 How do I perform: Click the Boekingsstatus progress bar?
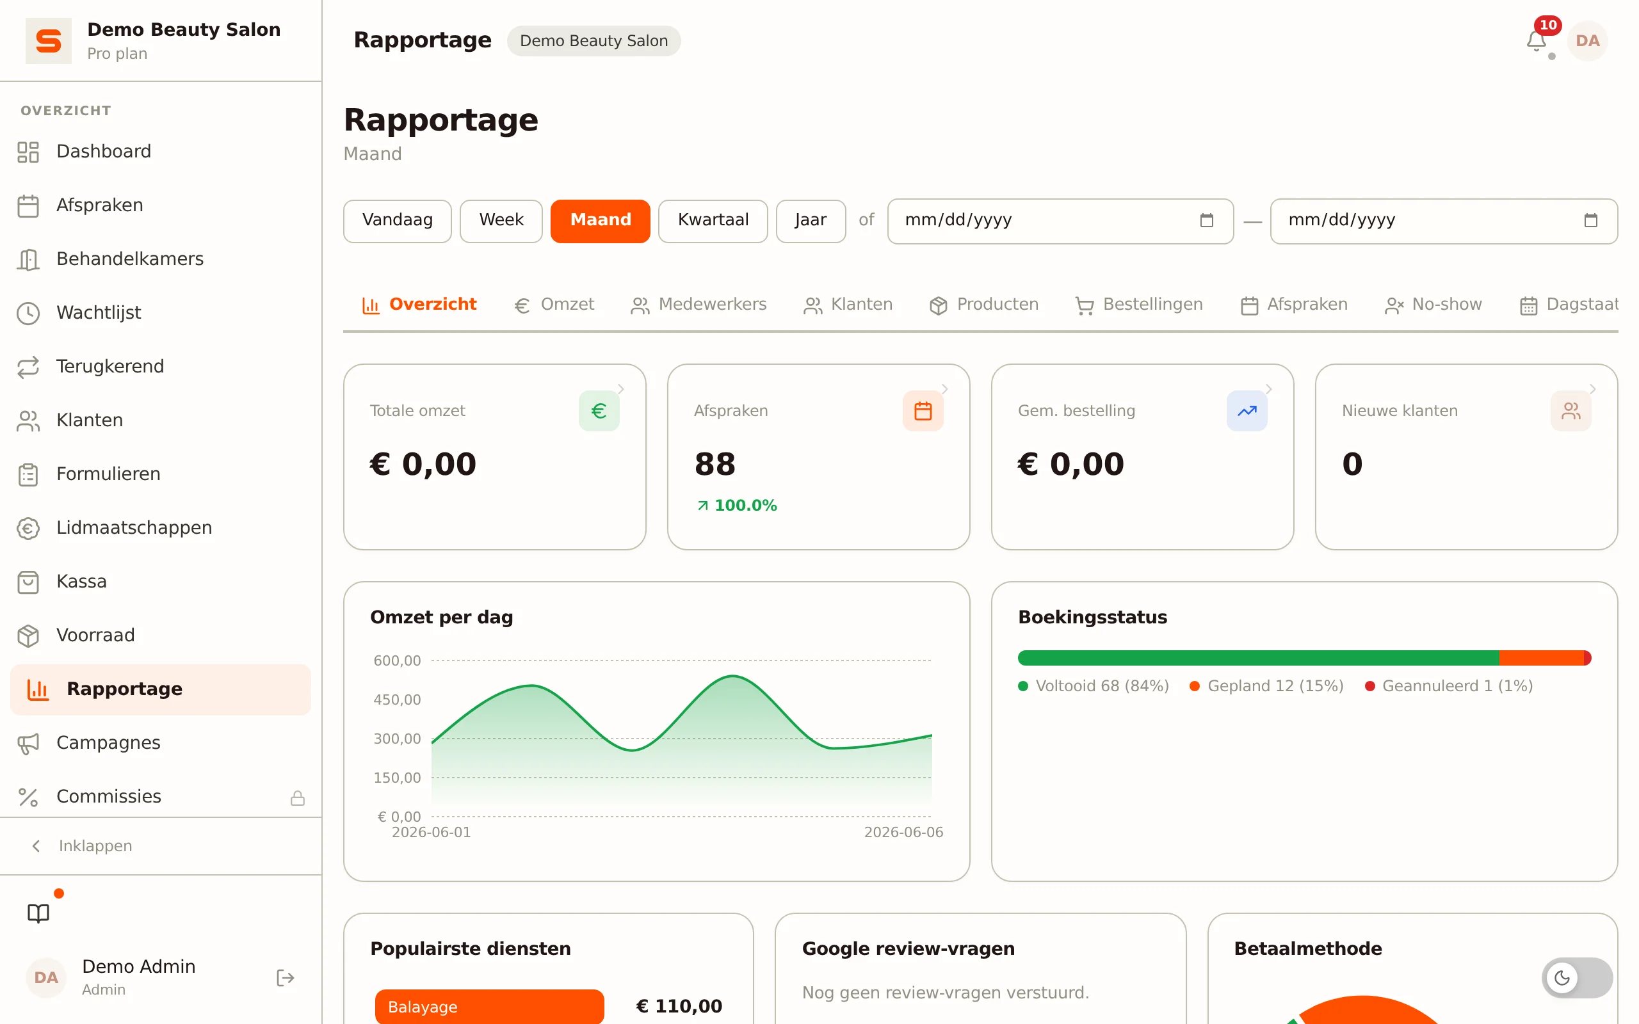point(1304,658)
